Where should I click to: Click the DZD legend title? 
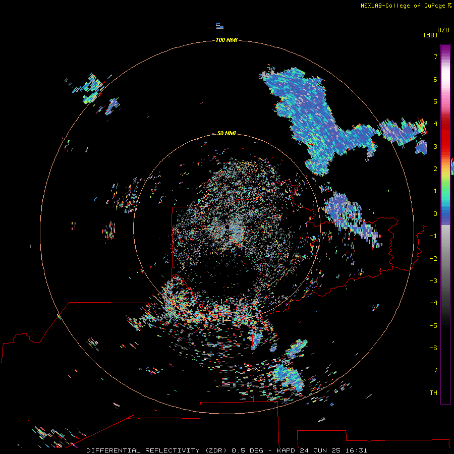tap(443, 30)
